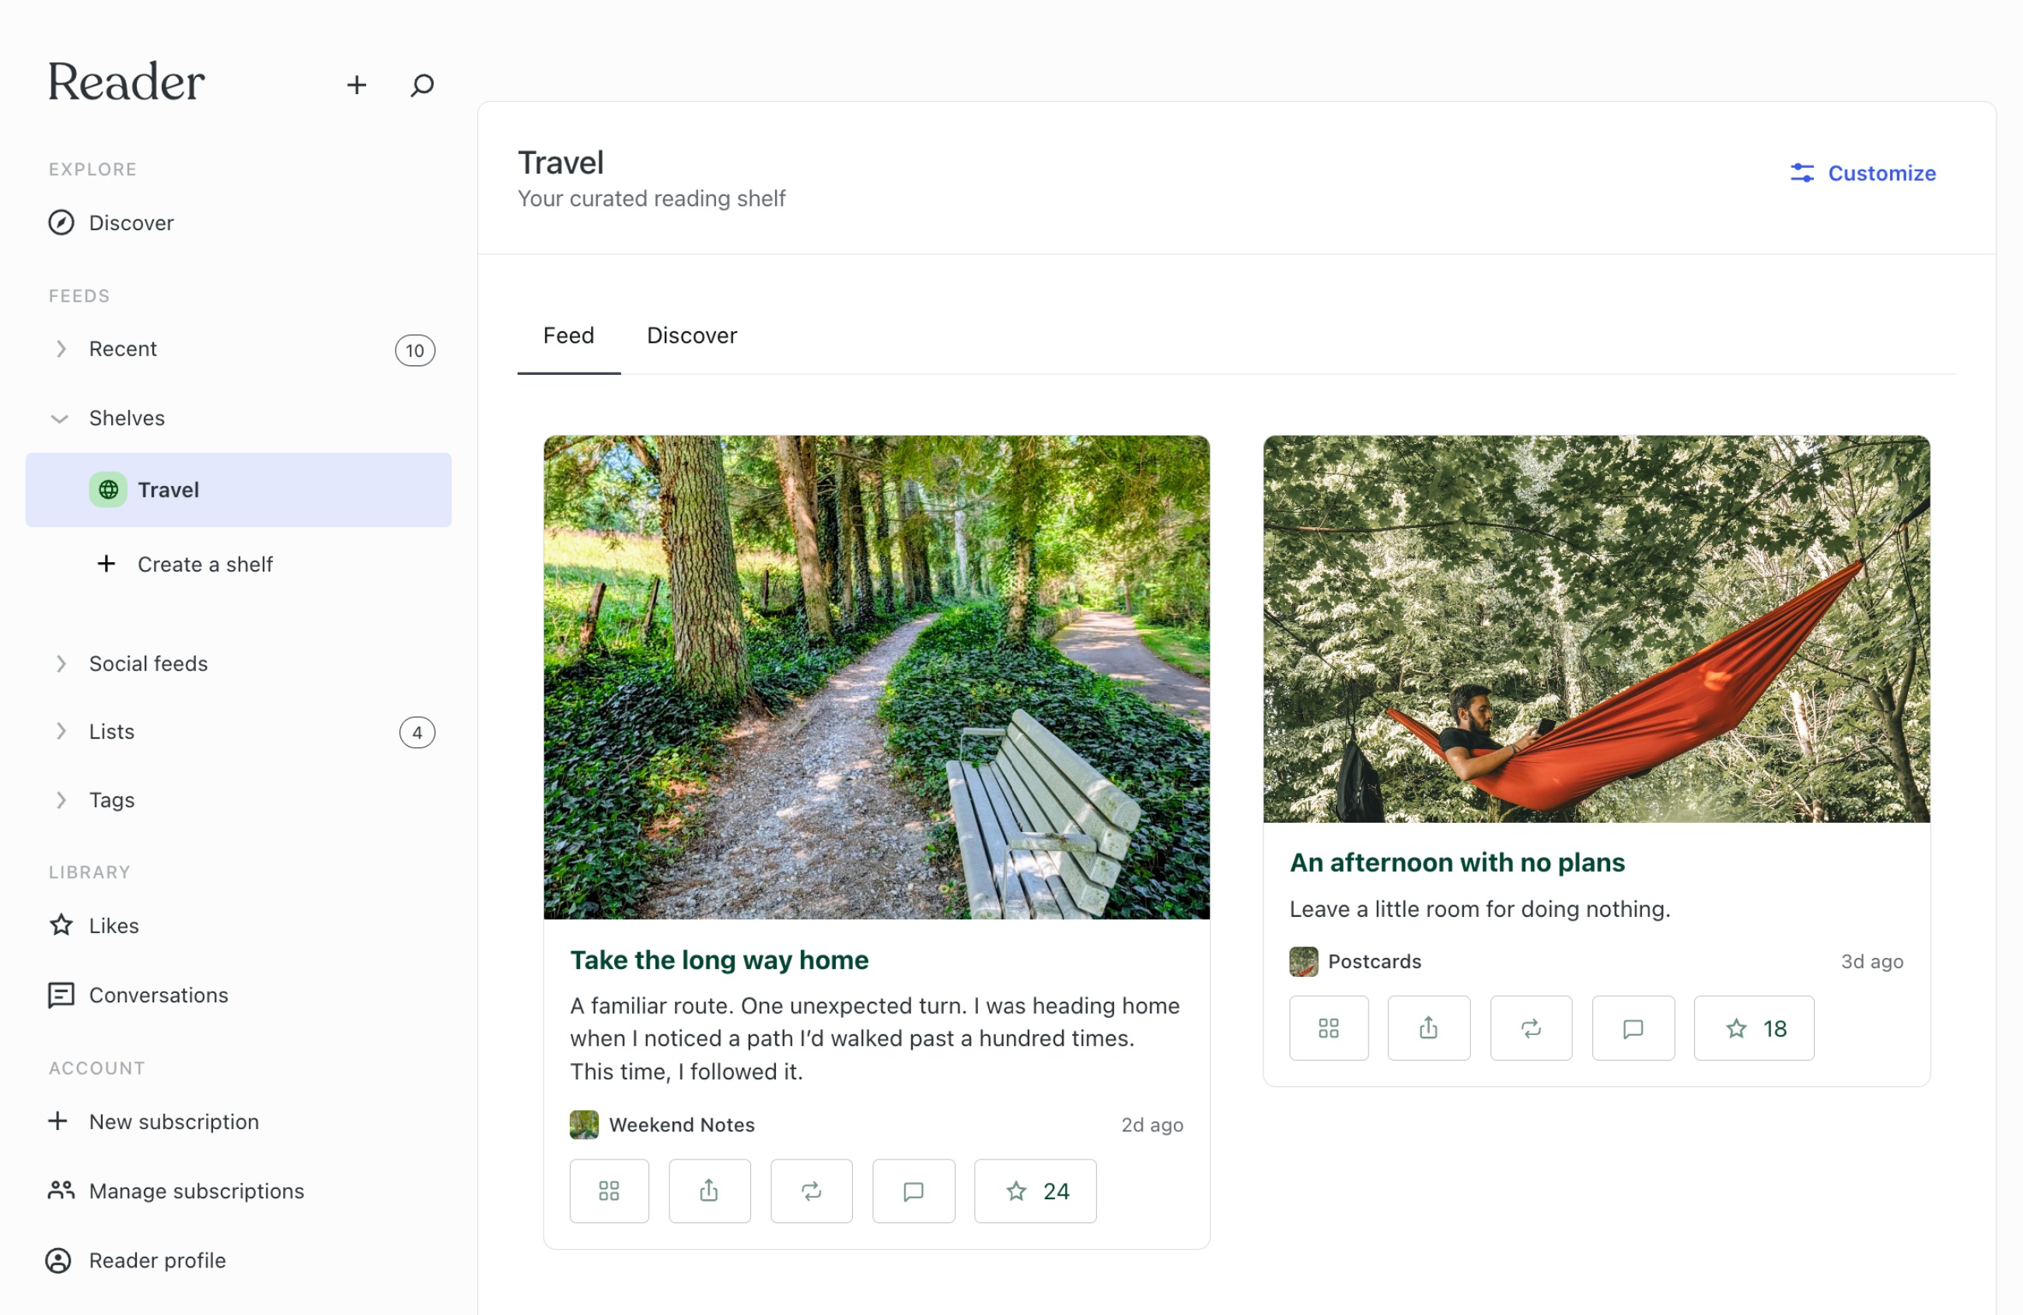Click the red hammock image
The image size is (2023, 1315).
[1597, 629]
